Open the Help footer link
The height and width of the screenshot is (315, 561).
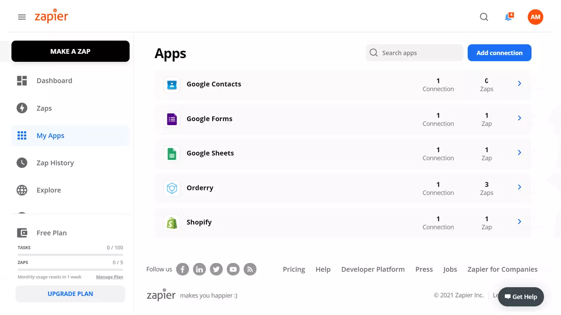[323, 269]
